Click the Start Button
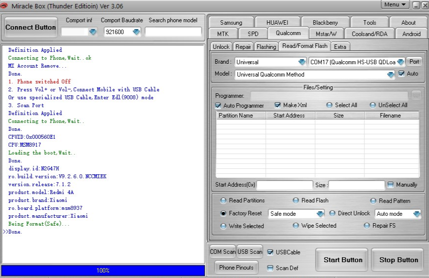The image size is (429, 278). tap(343, 260)
